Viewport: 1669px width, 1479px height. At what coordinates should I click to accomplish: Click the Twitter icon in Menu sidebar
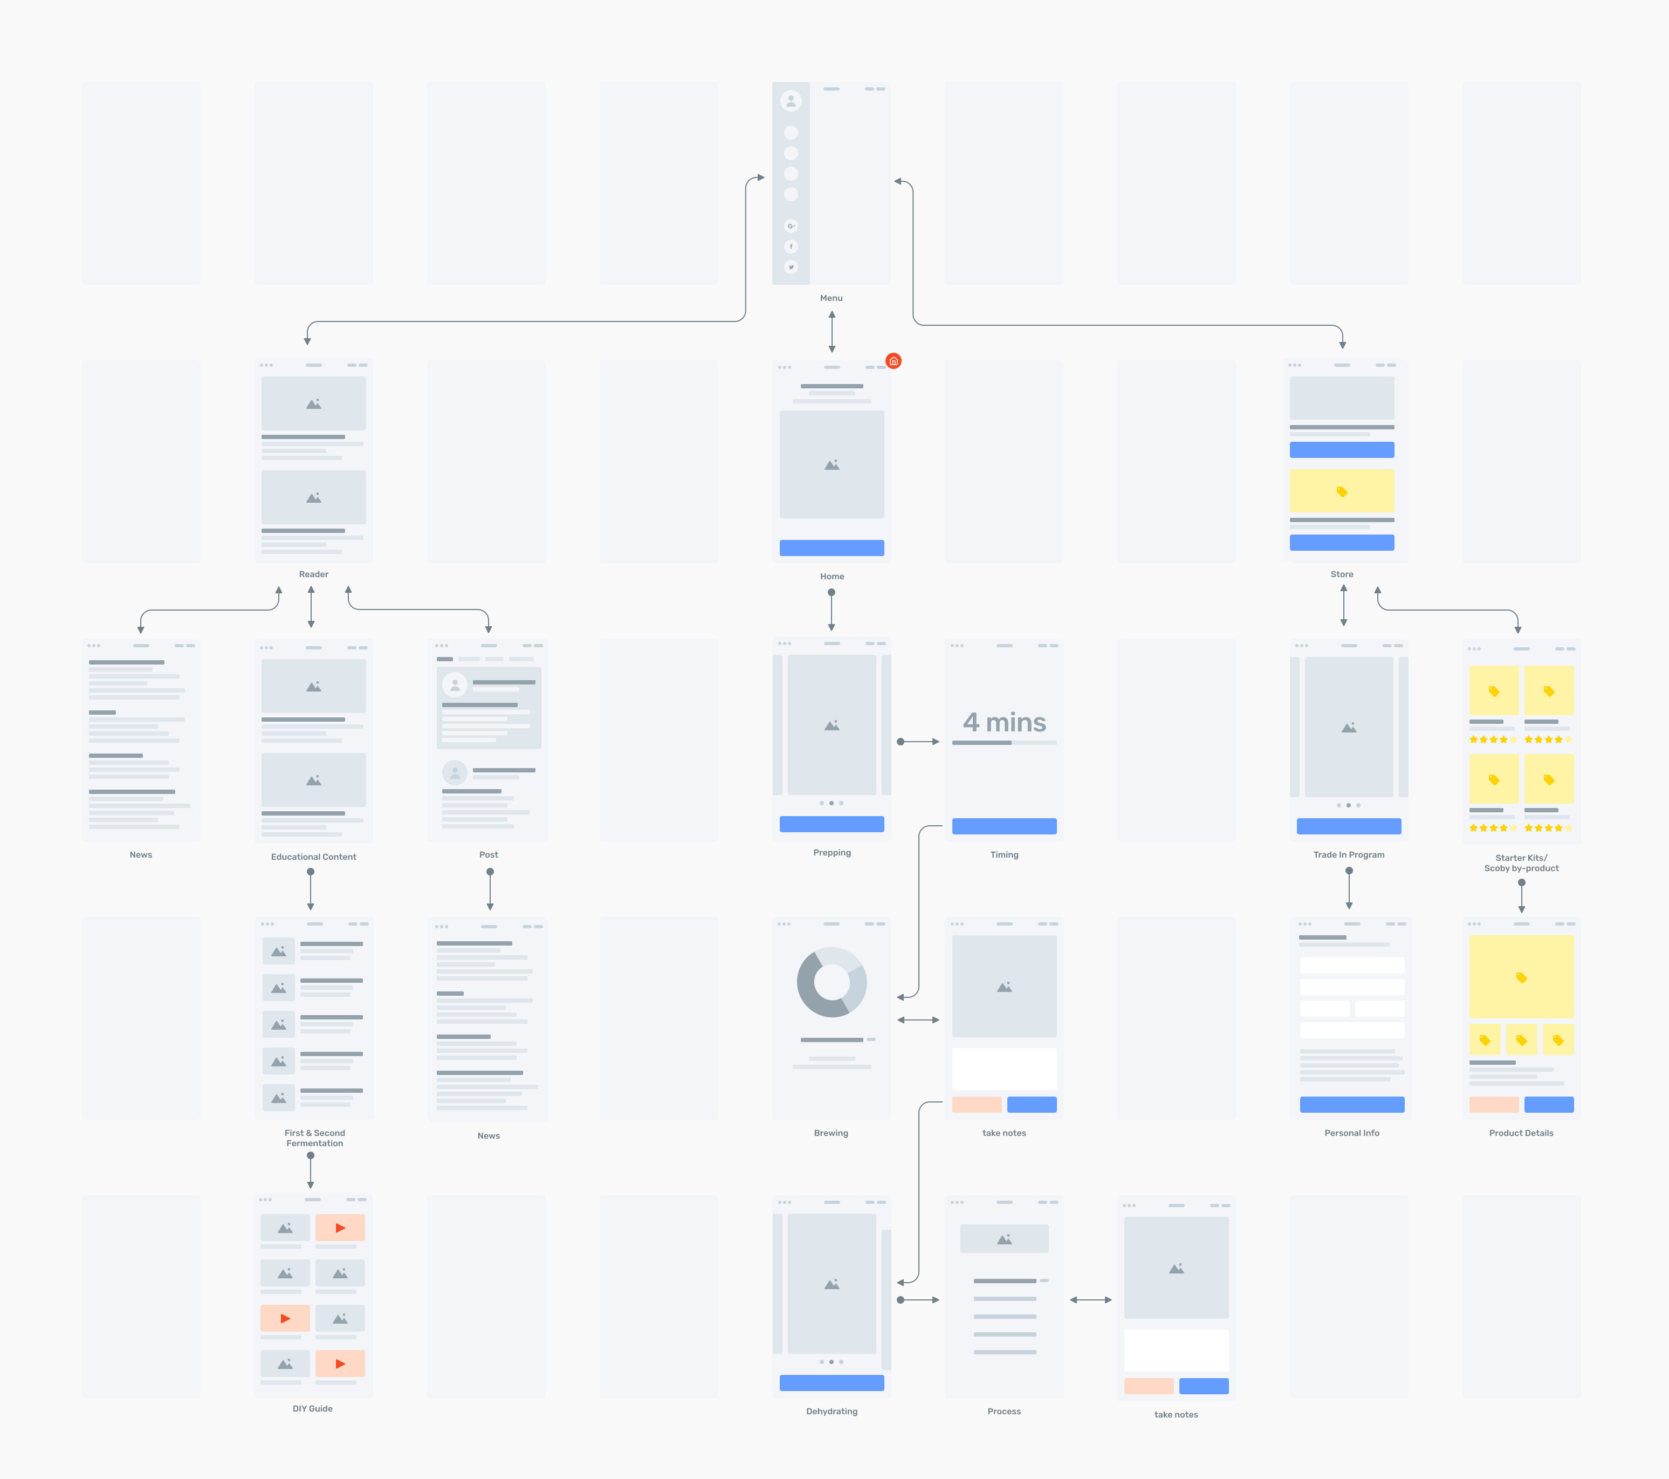click(x=791, y=267)
